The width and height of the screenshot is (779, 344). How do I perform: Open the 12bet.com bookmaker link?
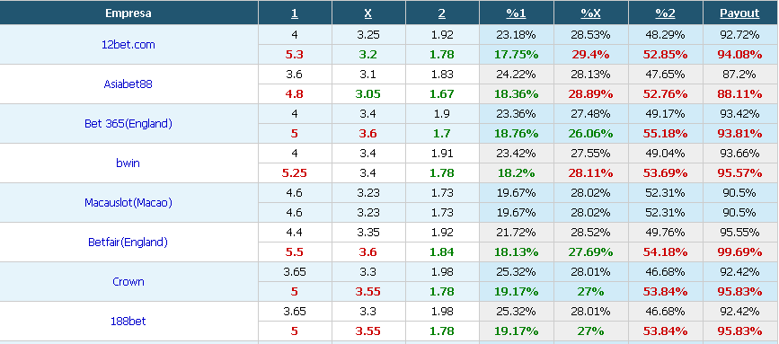128,44
